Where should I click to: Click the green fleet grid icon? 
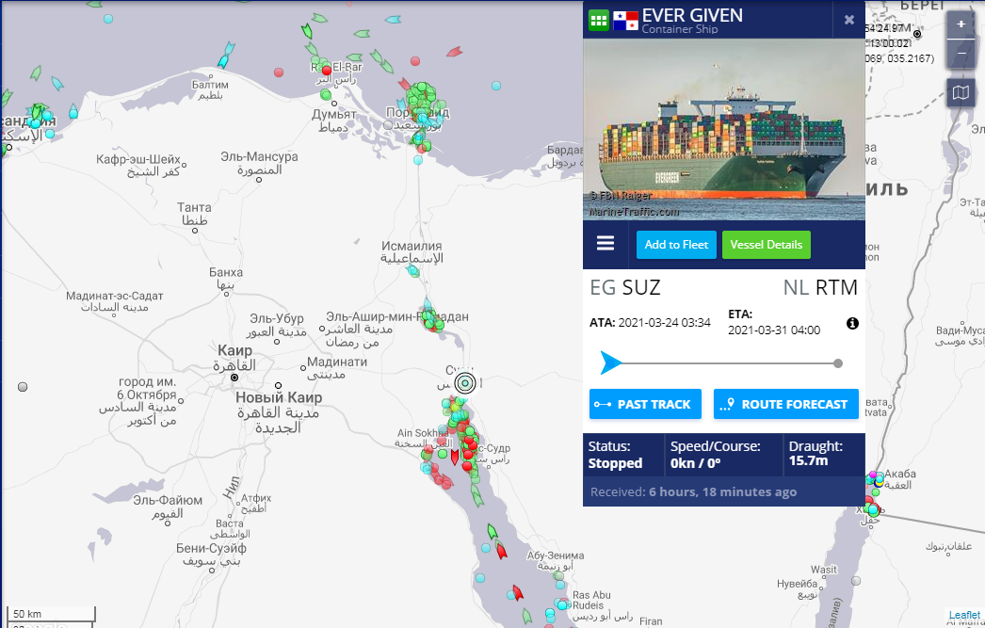[599, 20]
